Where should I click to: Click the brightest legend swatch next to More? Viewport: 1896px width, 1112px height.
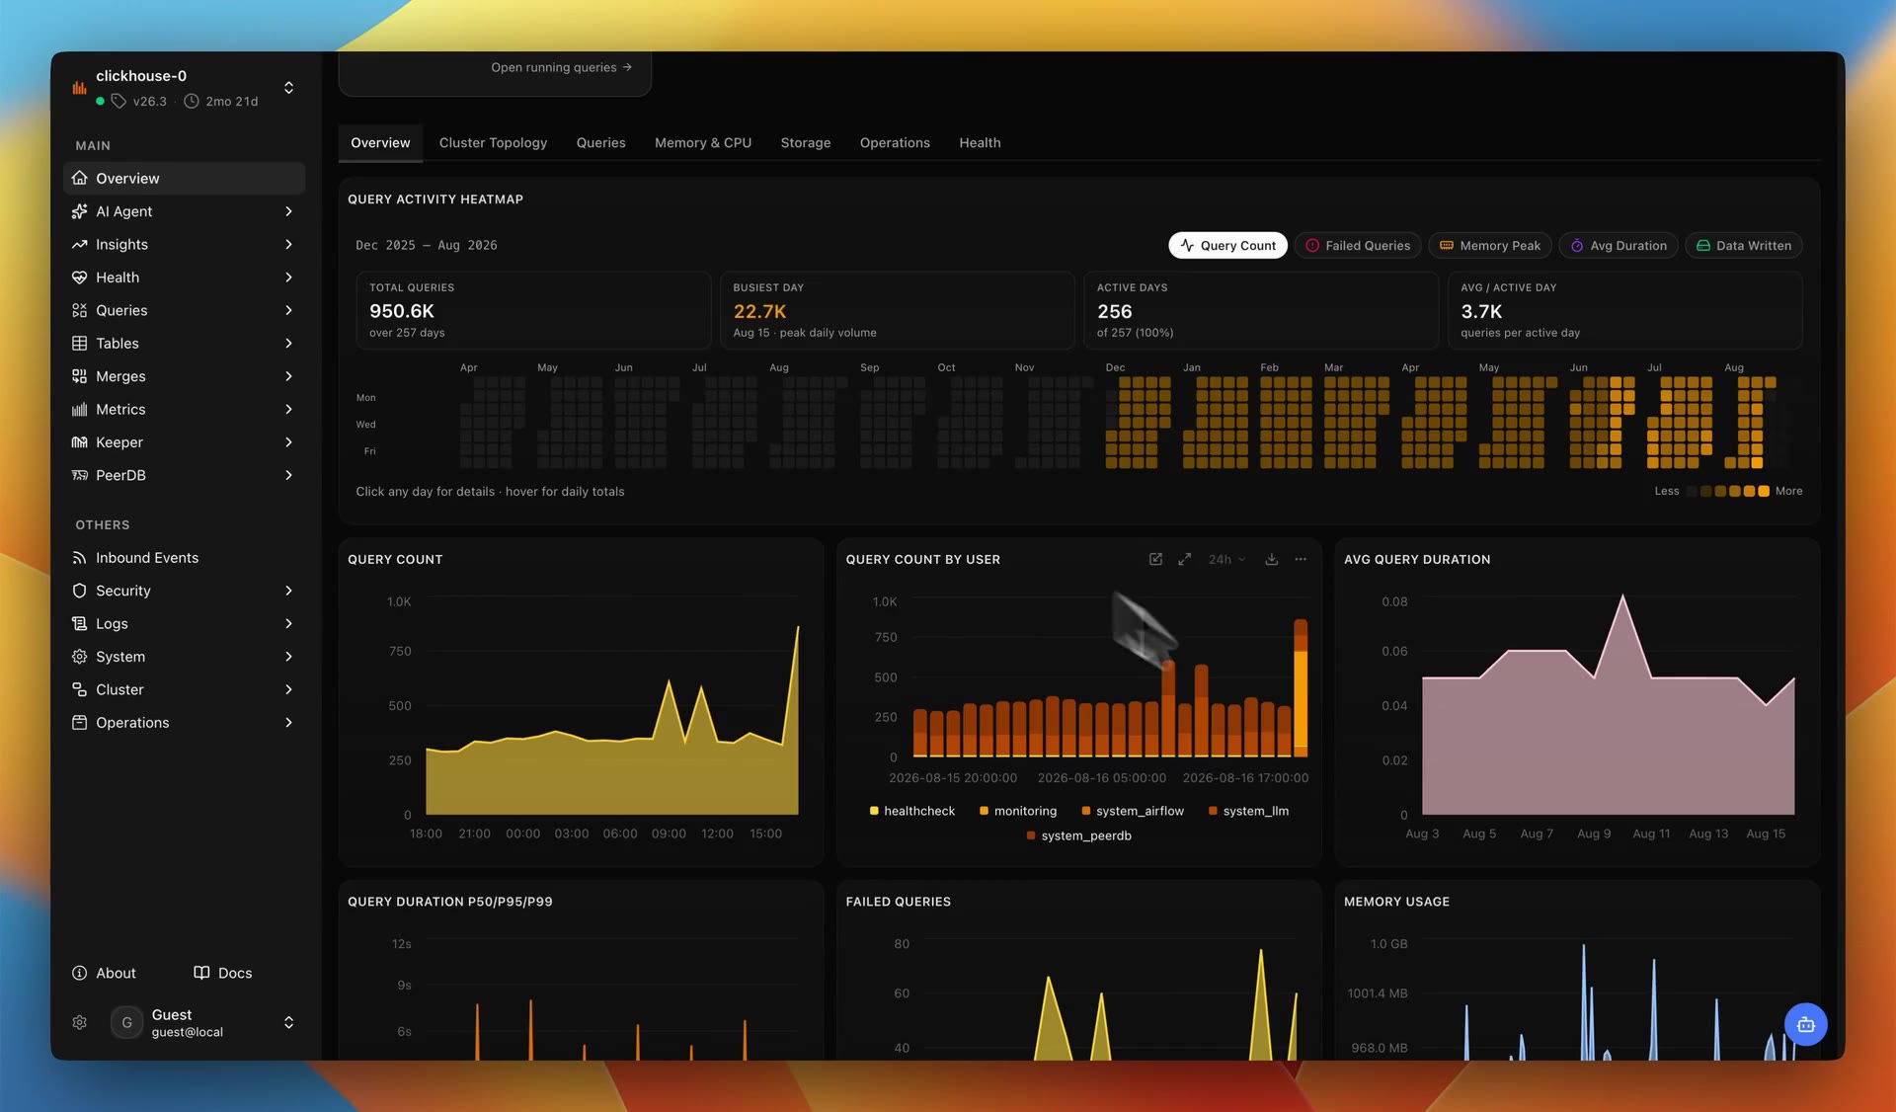click(x=1764, y=491)
